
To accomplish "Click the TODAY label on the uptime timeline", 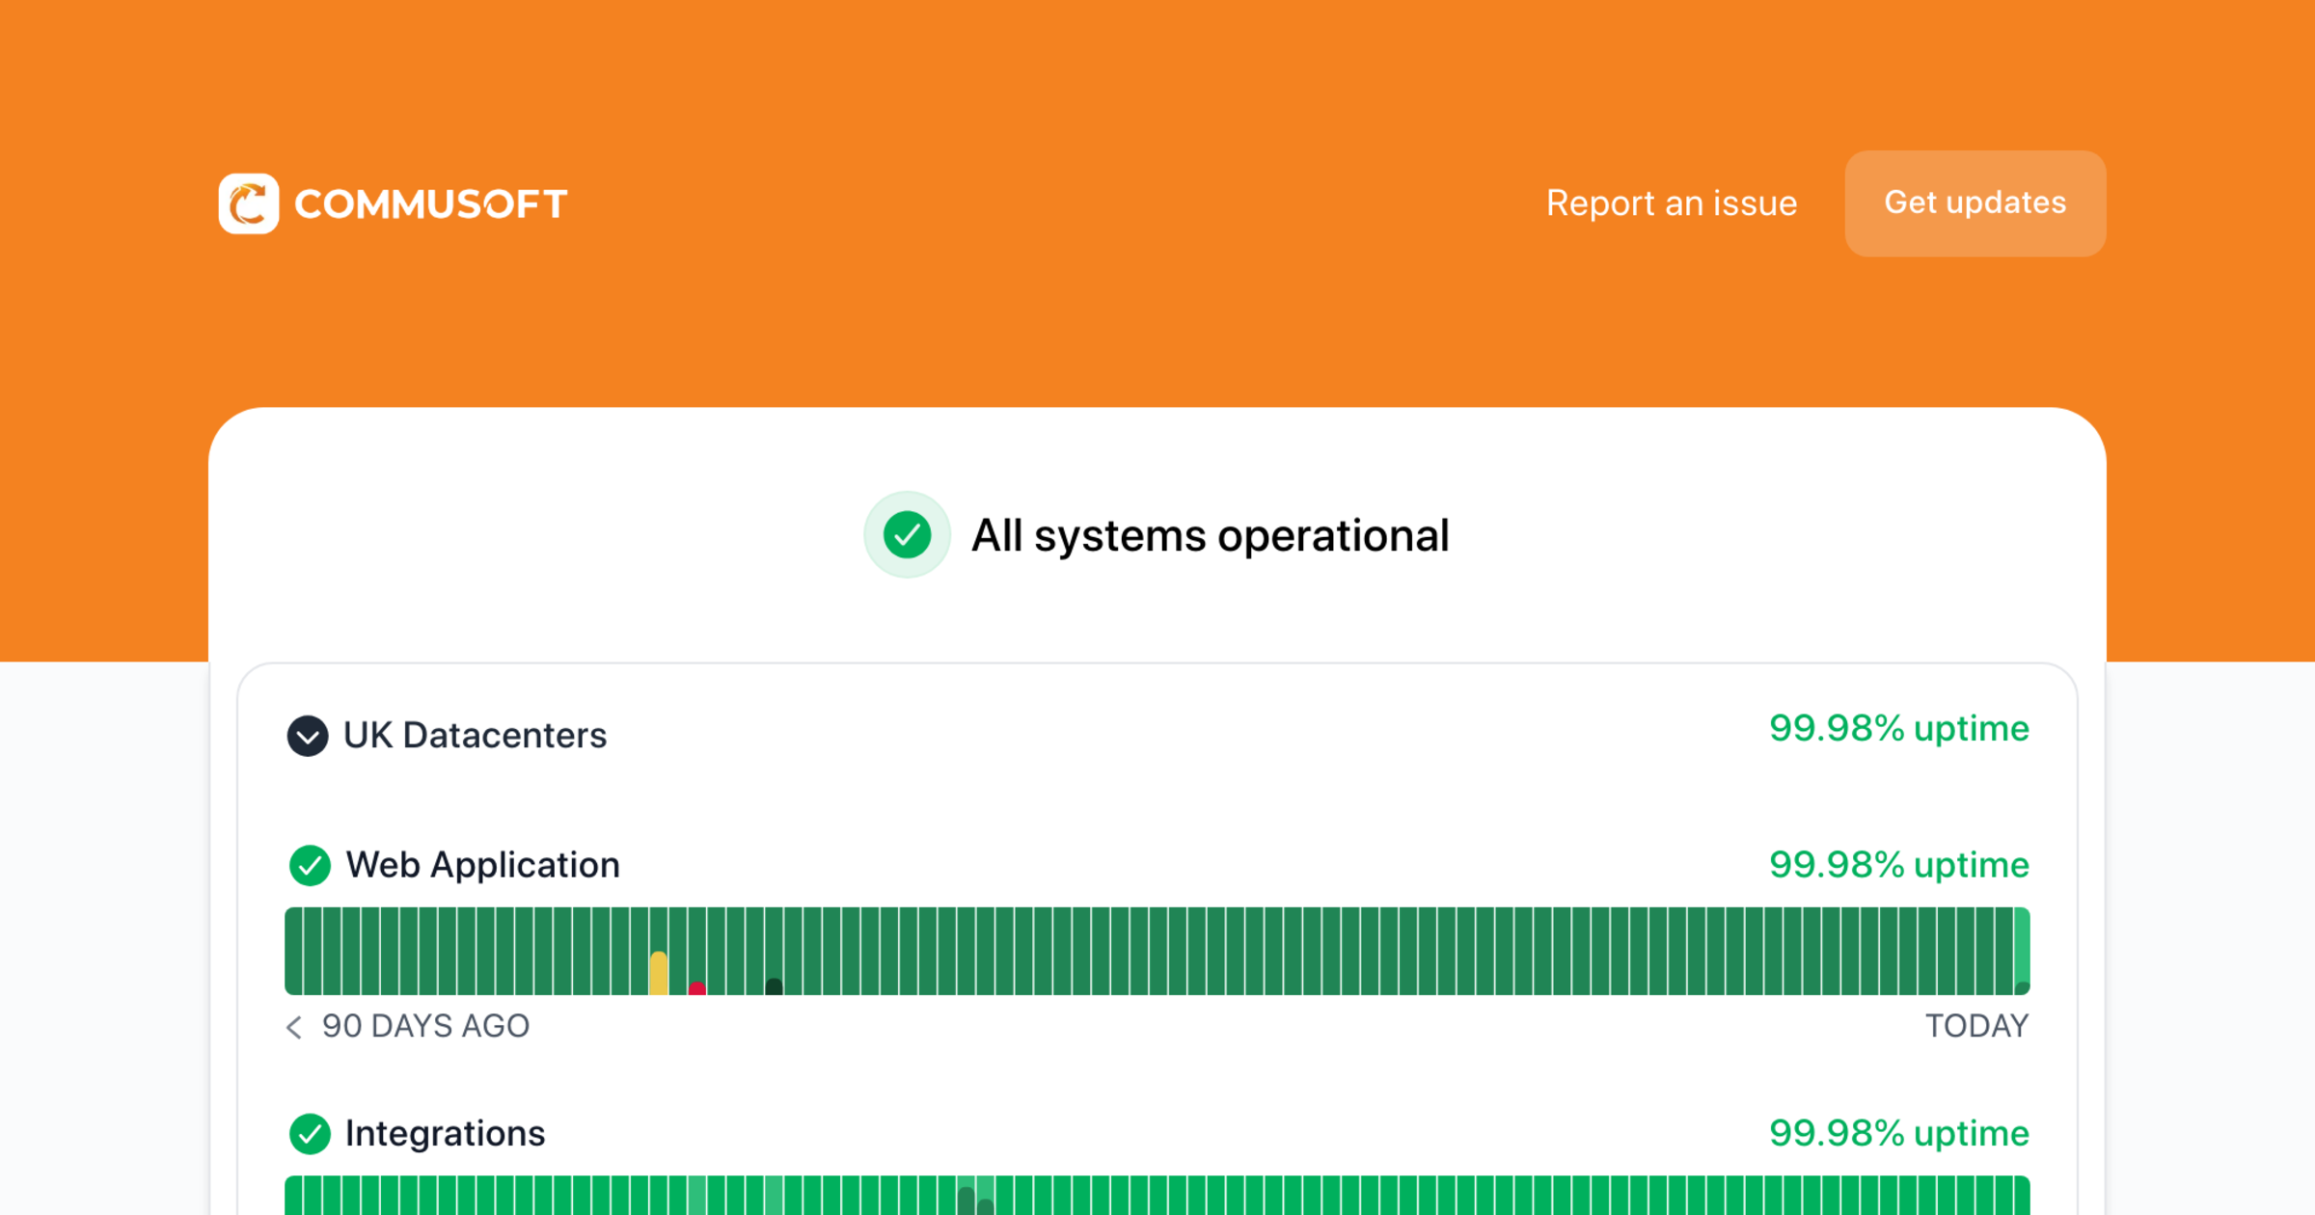I will click(1977, 1026).
